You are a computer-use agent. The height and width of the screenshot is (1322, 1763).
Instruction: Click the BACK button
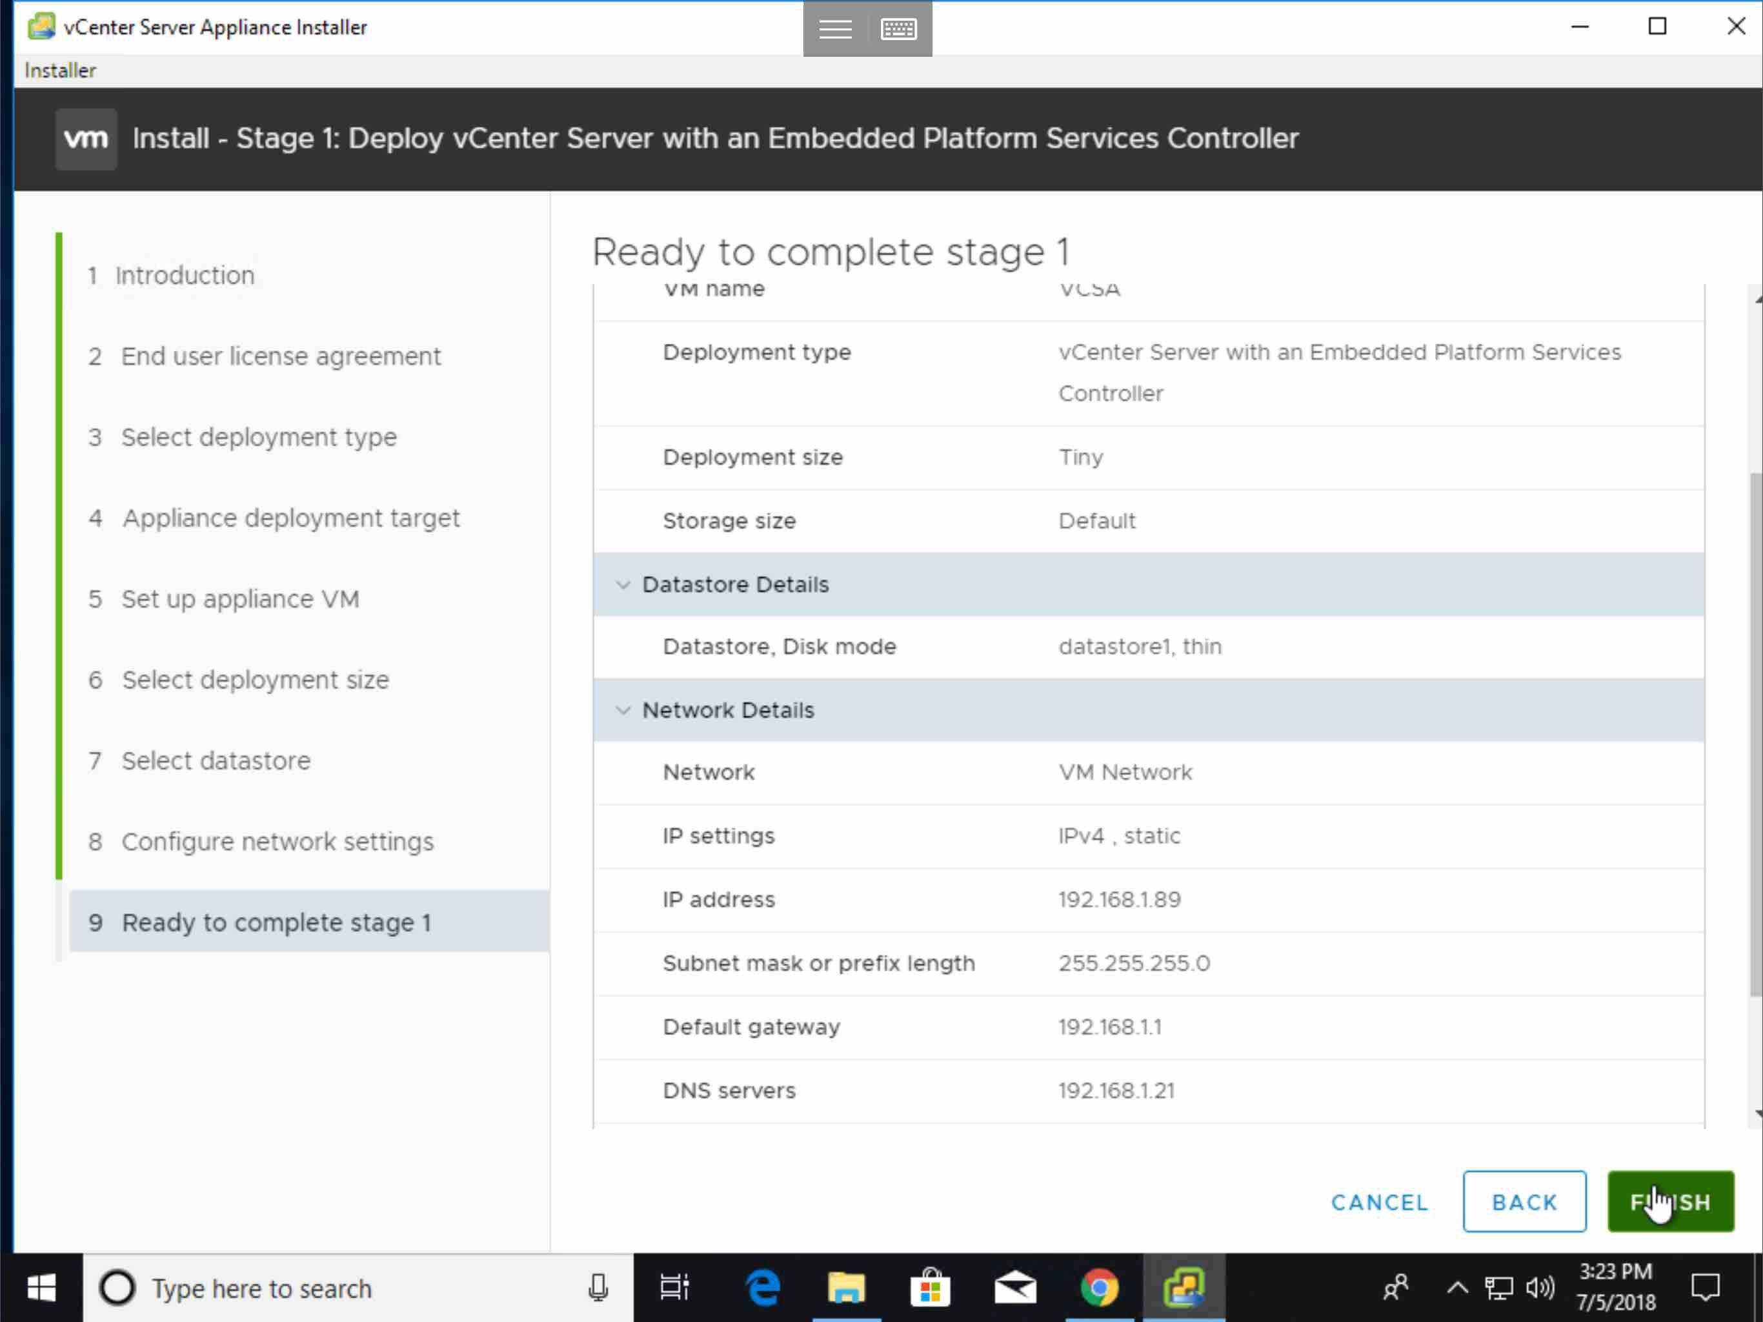pyautogui.click(x=1524, y=1201)
